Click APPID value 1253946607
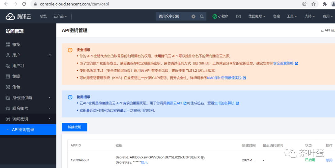The width and height of the screenshot is (335, 168). click(80, 160)
